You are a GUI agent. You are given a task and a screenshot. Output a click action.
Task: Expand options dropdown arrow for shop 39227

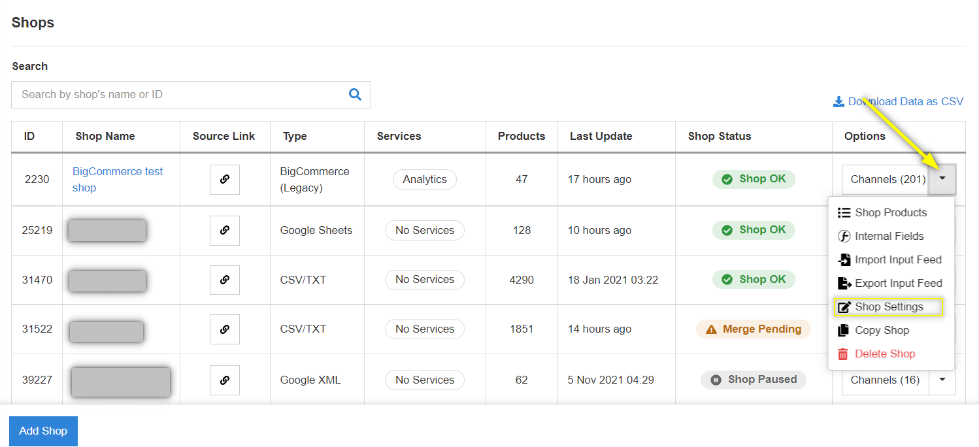942,380
